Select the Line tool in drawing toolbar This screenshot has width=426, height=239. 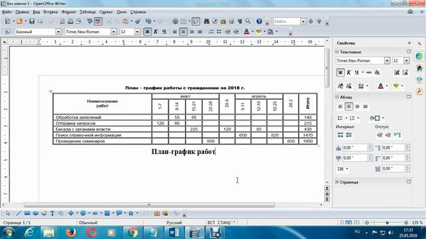(19, 213)
